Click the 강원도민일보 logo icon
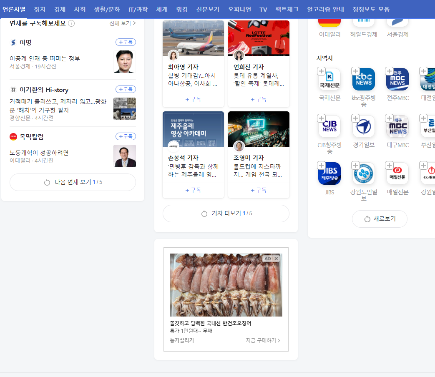The width and height of the screenshot is (435, 377). (x=364, y=173)
